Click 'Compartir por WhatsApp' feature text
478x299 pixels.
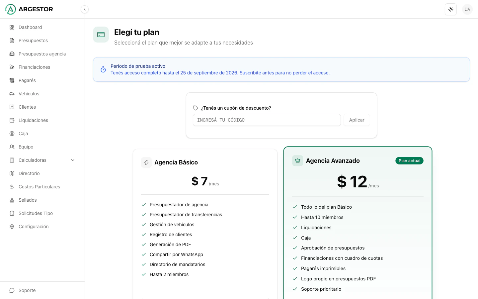click(x=176, y=254)
